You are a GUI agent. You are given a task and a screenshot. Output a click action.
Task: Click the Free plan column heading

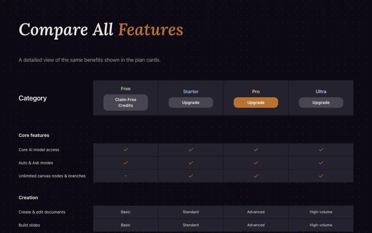coord(125,89)
